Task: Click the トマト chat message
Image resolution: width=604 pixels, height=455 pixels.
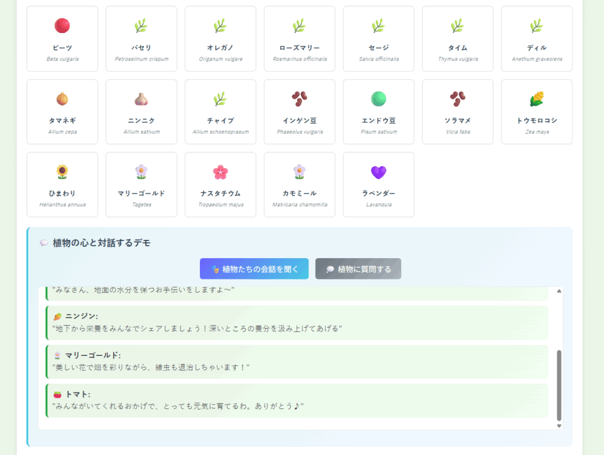Action: coord(297,401)
